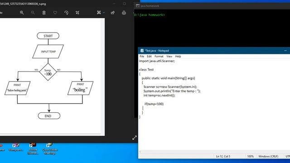Open the crop tool in Photos

(77, 13)
